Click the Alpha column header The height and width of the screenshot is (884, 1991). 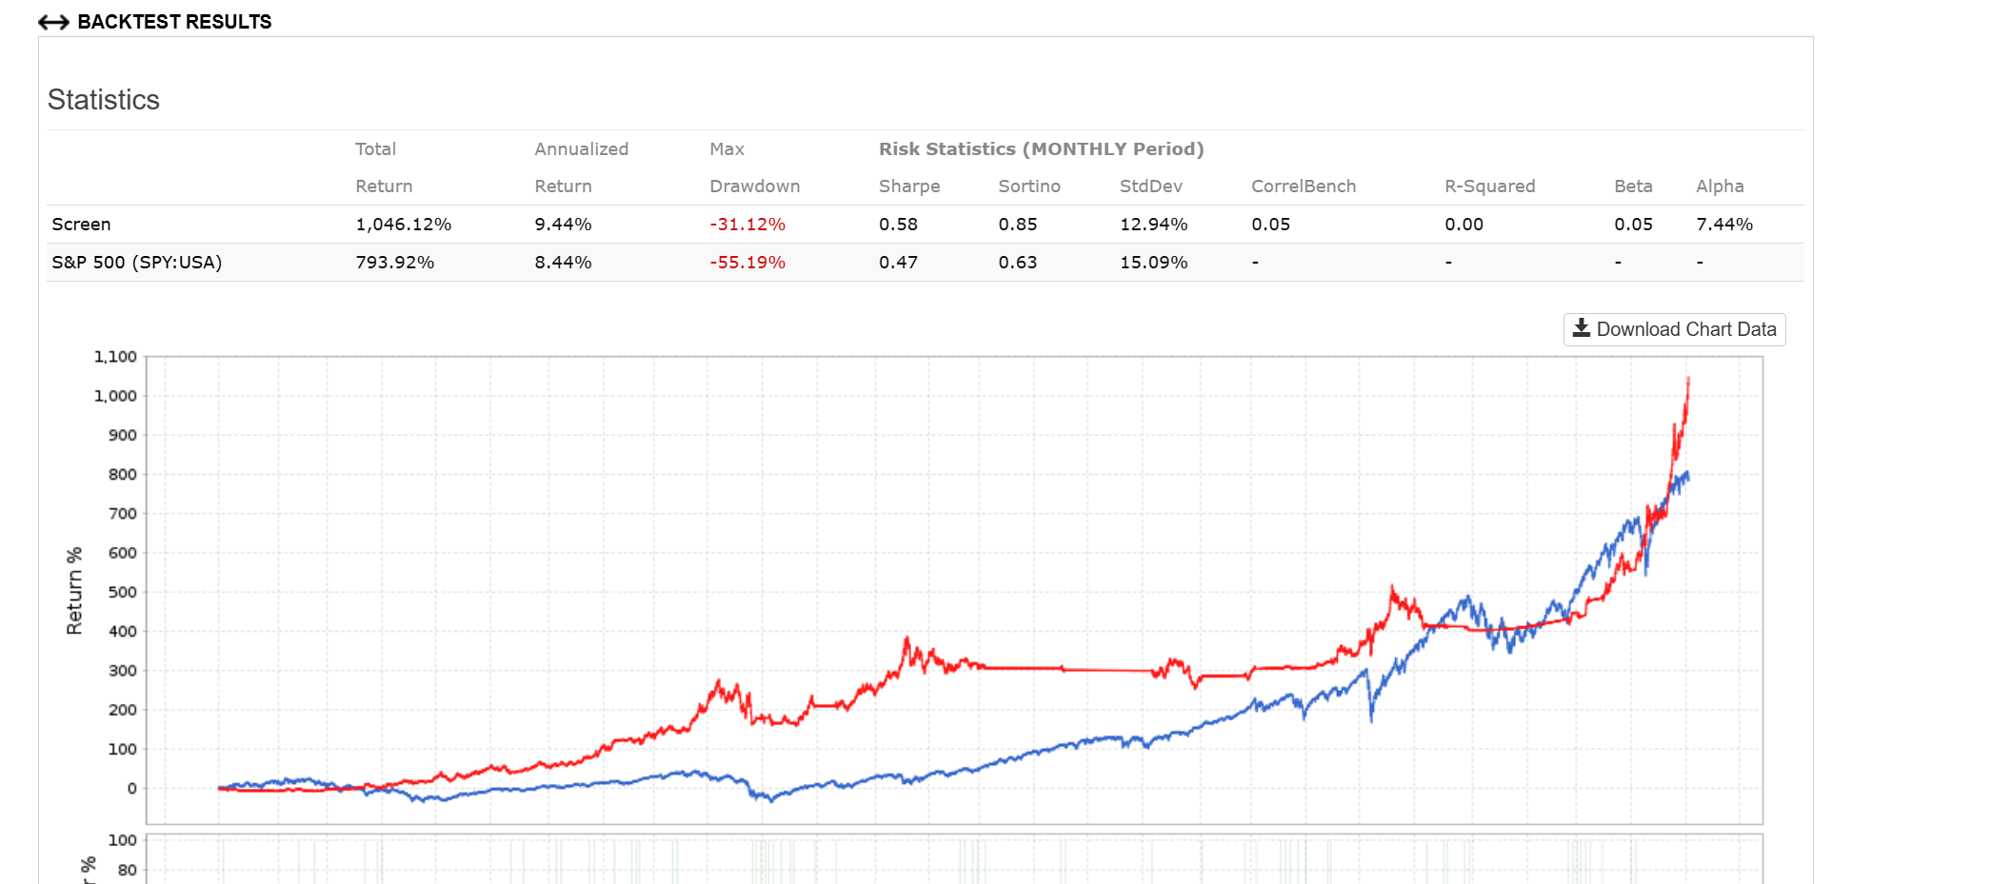[1719, 187]
